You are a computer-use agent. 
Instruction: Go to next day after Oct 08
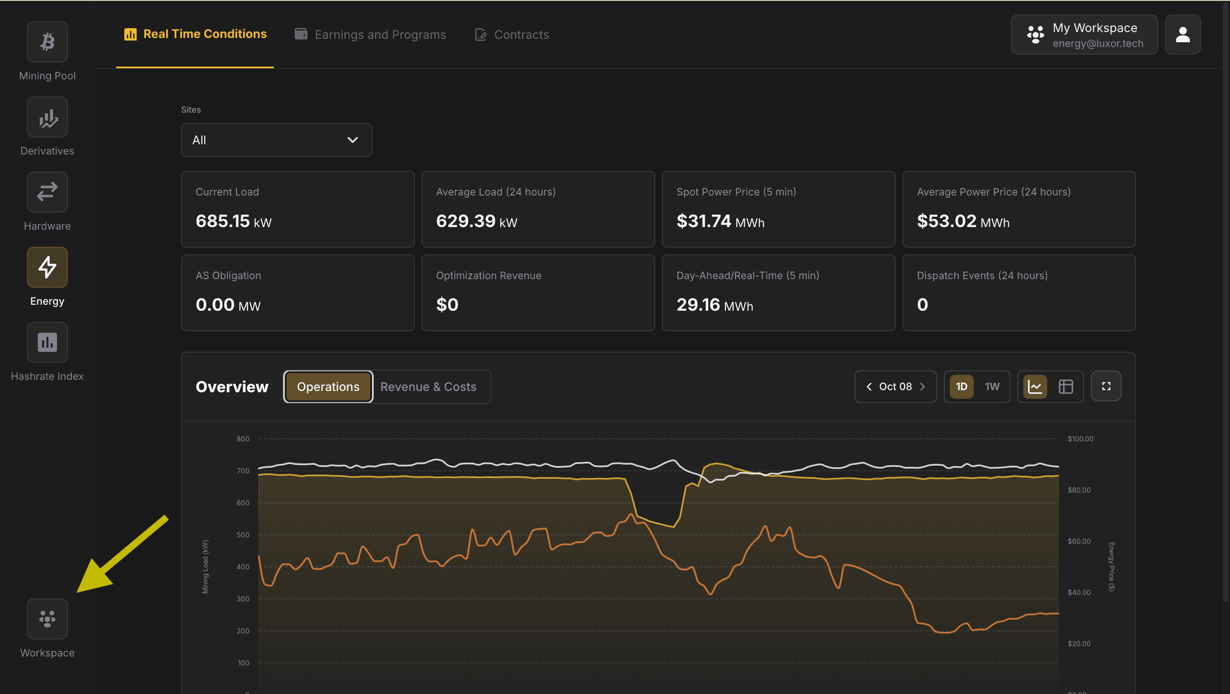tap(922, 386)
